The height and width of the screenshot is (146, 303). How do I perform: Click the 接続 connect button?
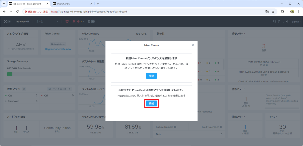(x=151, y=104)
